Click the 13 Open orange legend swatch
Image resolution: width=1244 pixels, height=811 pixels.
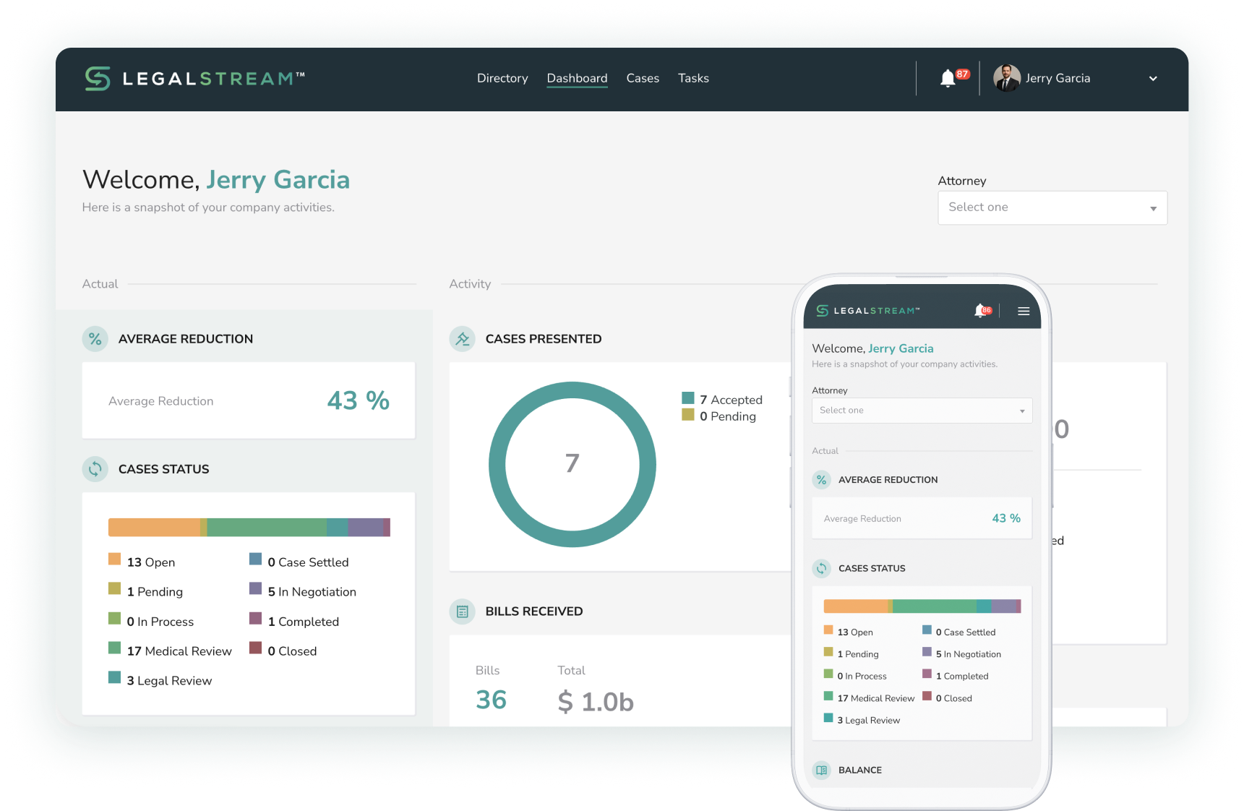click(114, 559)
